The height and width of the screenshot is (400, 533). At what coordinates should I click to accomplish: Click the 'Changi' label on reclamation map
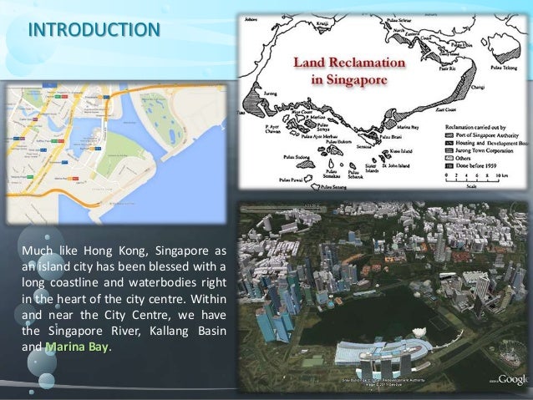[478, 88]
